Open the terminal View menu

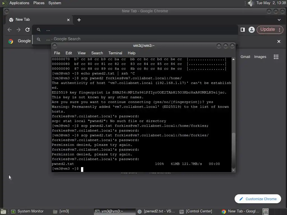[x=82, y=53]
